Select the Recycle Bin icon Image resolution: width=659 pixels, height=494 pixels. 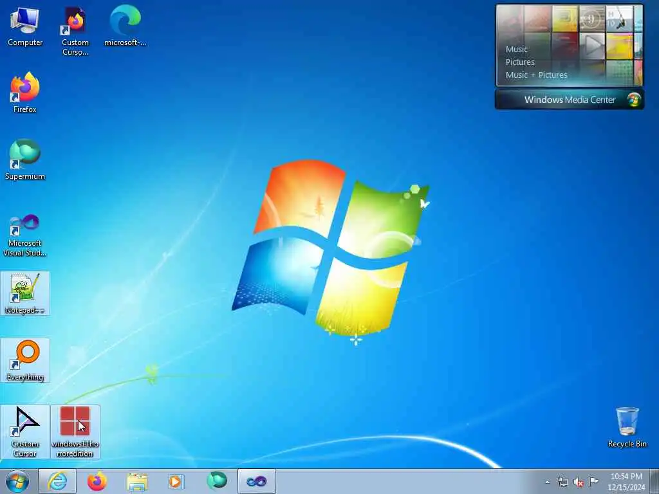tap(627, 427)
